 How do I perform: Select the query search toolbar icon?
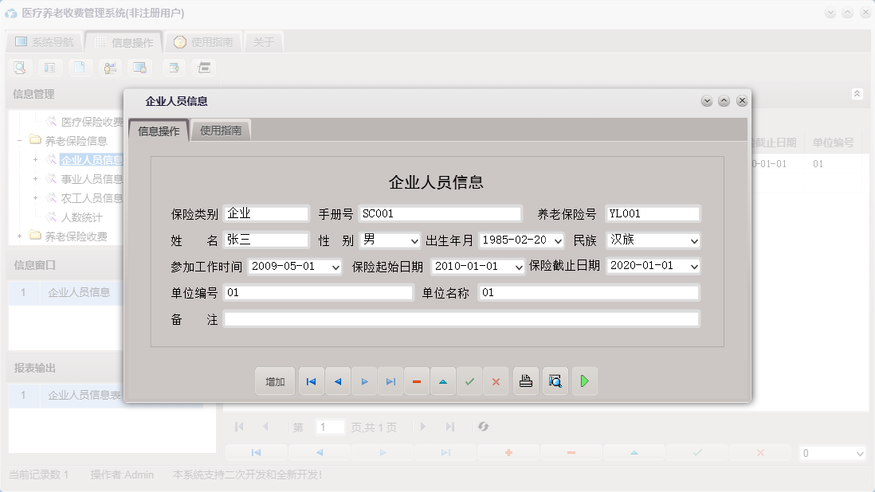(x=19, y=67)
